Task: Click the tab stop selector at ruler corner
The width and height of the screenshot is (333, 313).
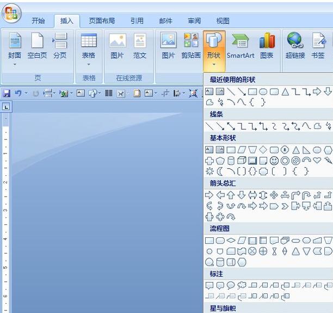Action: 7,107
